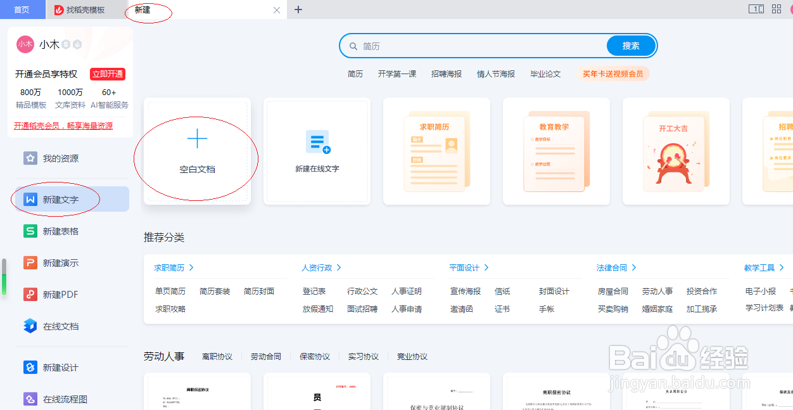Click the 搜索 search button
The width and height of the screenshot is (793, 410).
pyautogui.click(x=630, y=46)
